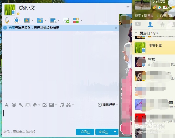The image size is (175, 138).
Task: Open the emoji smiley picker
Action: (x=14, y=105)
